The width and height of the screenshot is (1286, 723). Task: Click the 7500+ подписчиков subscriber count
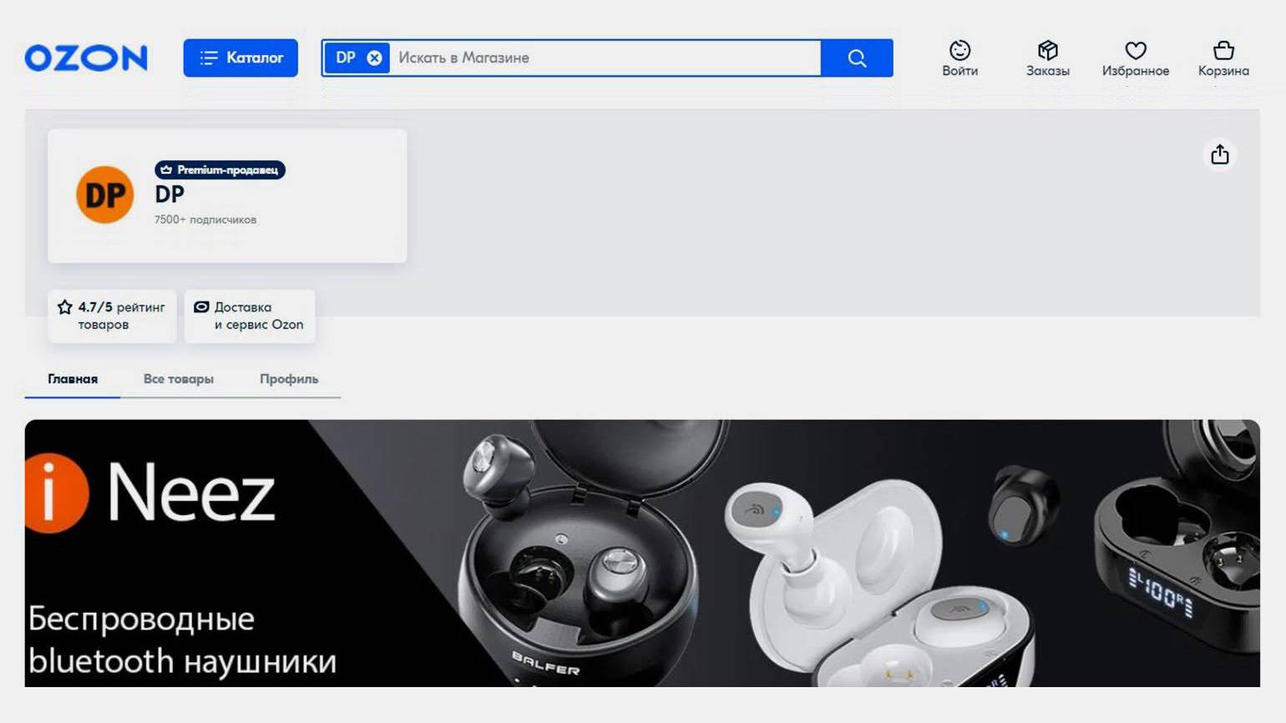[x=205, y=220]
